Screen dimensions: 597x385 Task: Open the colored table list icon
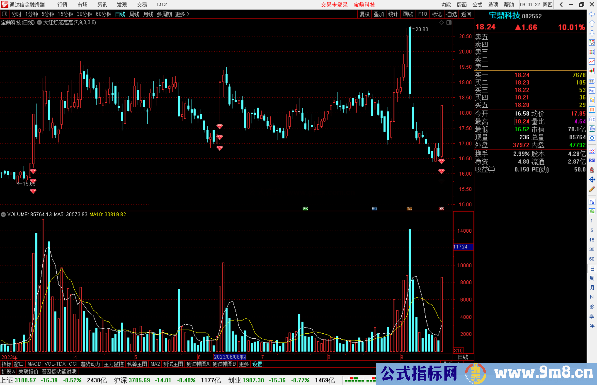pos(592,52)
